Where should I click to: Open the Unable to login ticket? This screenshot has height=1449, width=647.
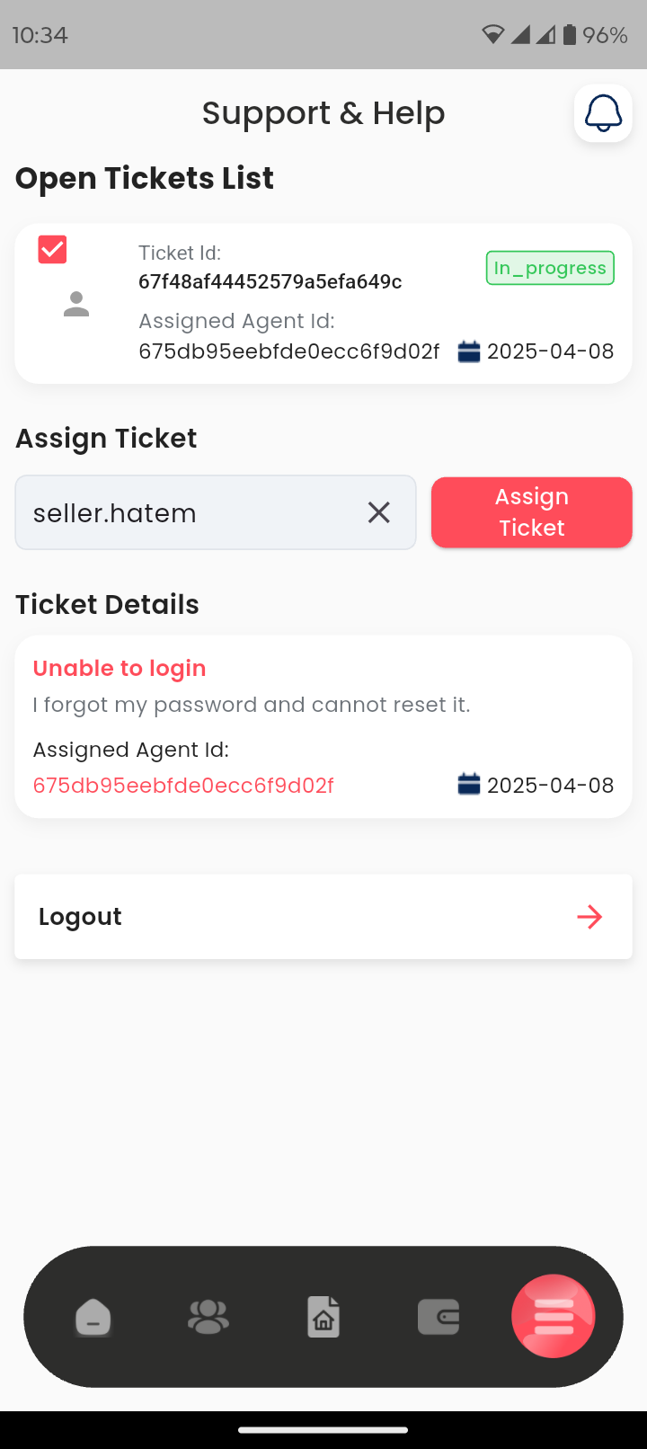coord(120,668)
